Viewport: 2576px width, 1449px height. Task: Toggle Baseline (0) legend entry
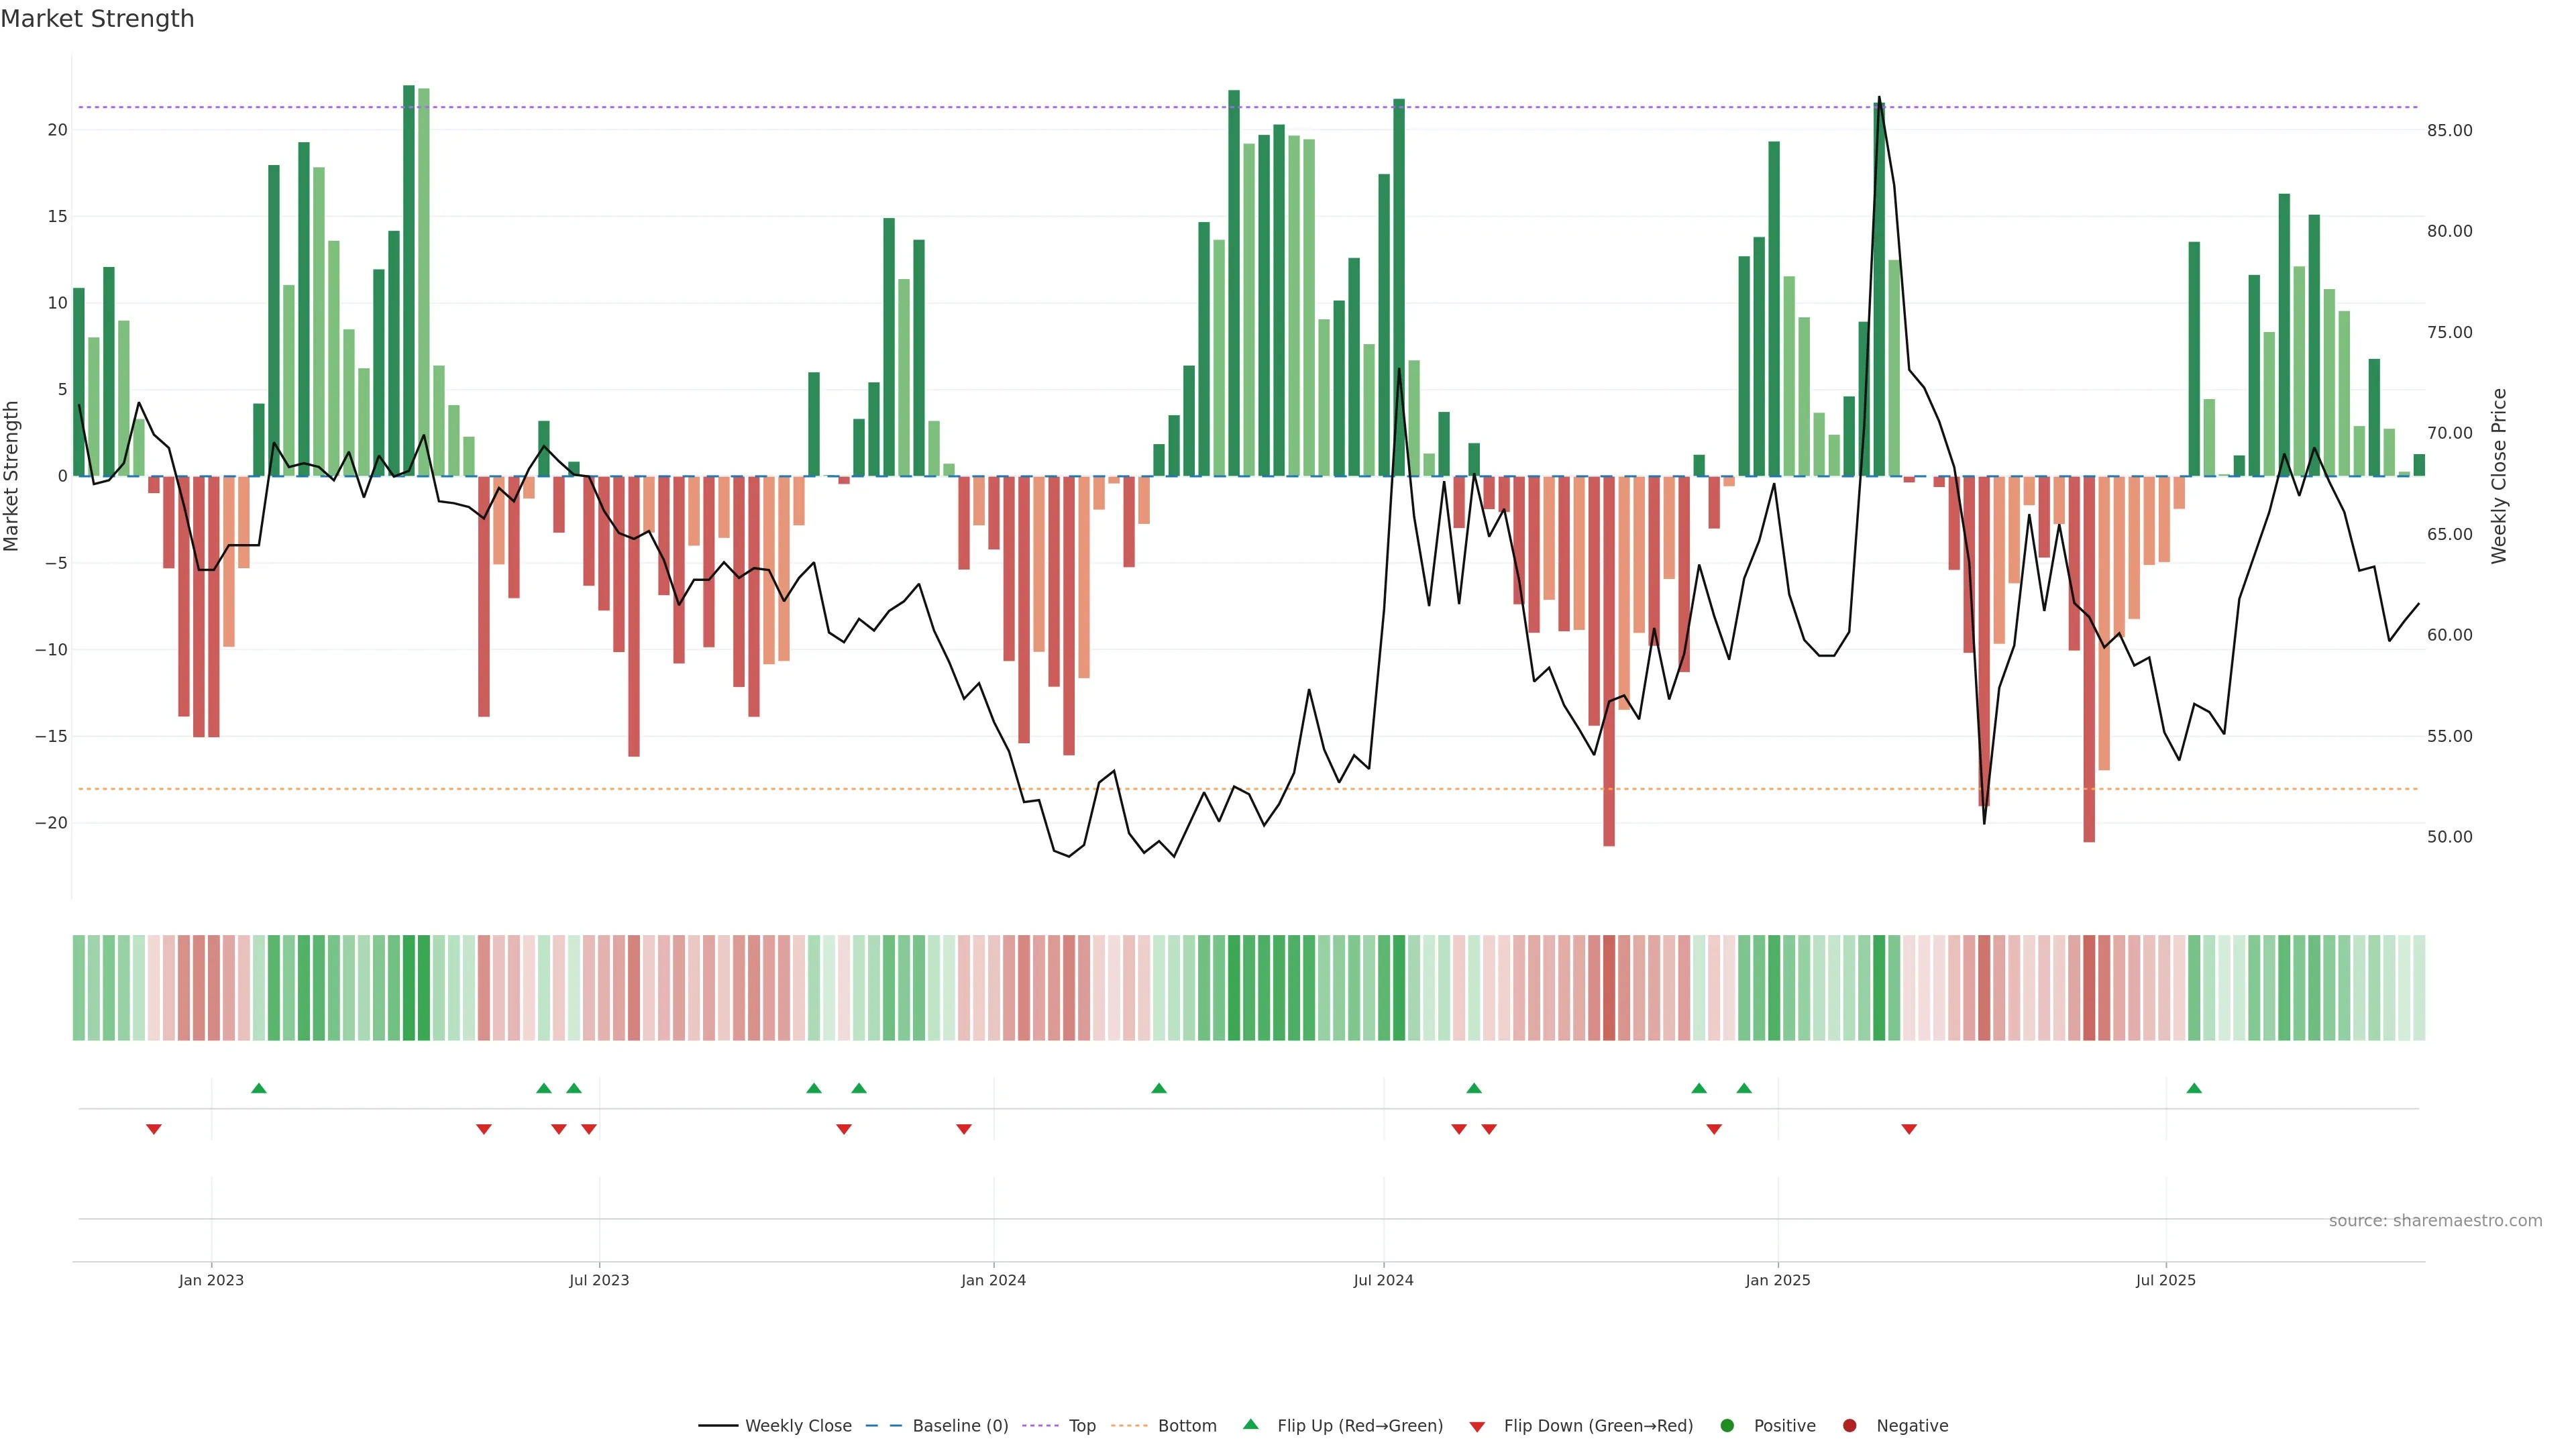[959, 1426]
